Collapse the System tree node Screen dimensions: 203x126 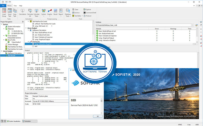click(1, 24)
